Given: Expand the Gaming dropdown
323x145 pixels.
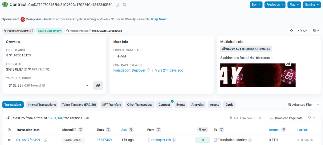Looking at the screenshot, I should coord(312,4).
